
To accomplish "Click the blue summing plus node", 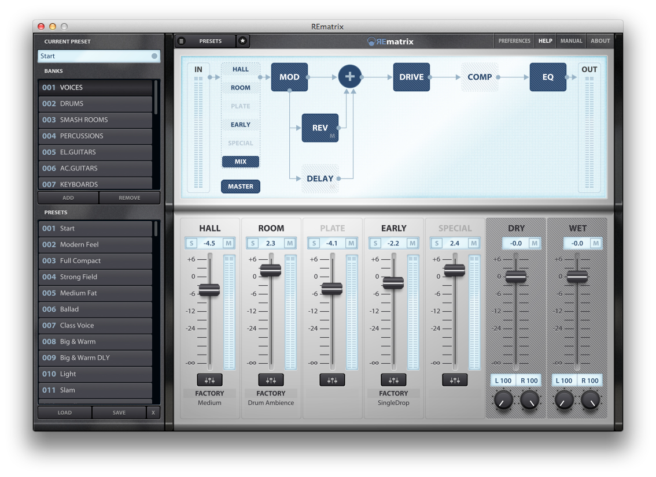I will (349, 76).
